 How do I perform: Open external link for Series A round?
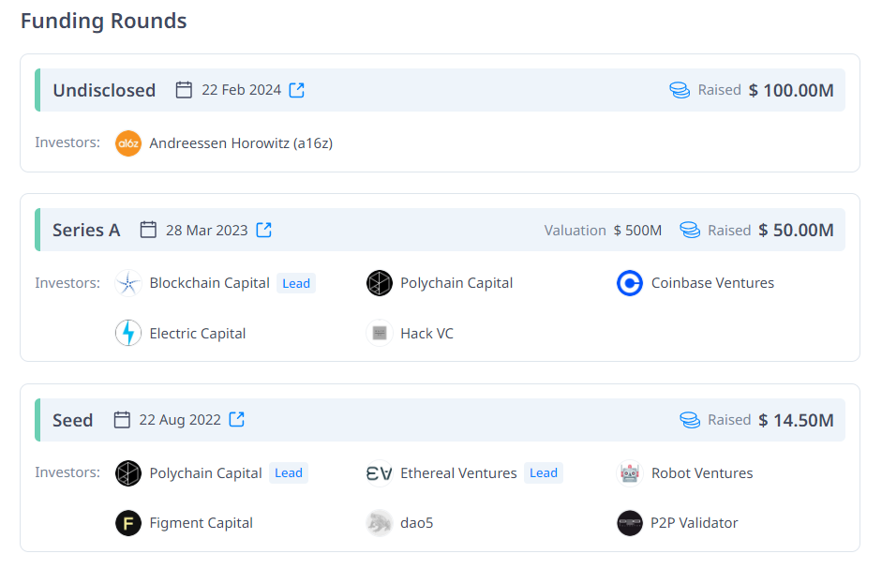click(x=264, y=230)
